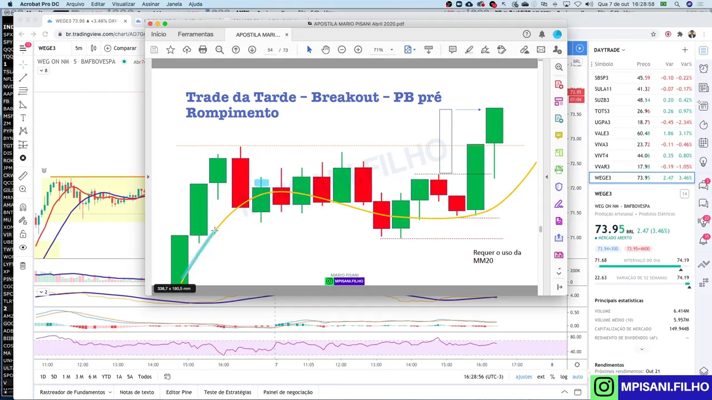Send the PDF by email
Image resolution: width=712 pixels, height=400 pixels.
(x=541, y=50)
